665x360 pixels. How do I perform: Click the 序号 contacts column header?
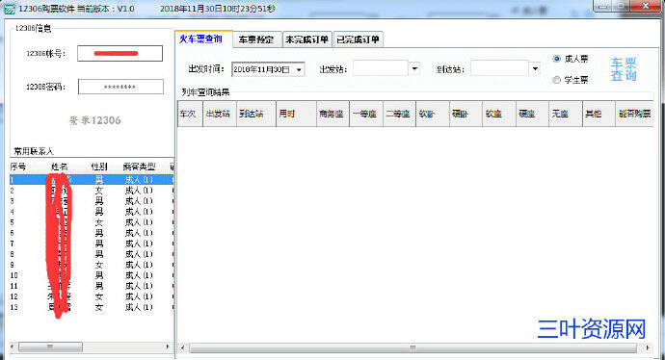pyautogui.click(x=17, y=167)
